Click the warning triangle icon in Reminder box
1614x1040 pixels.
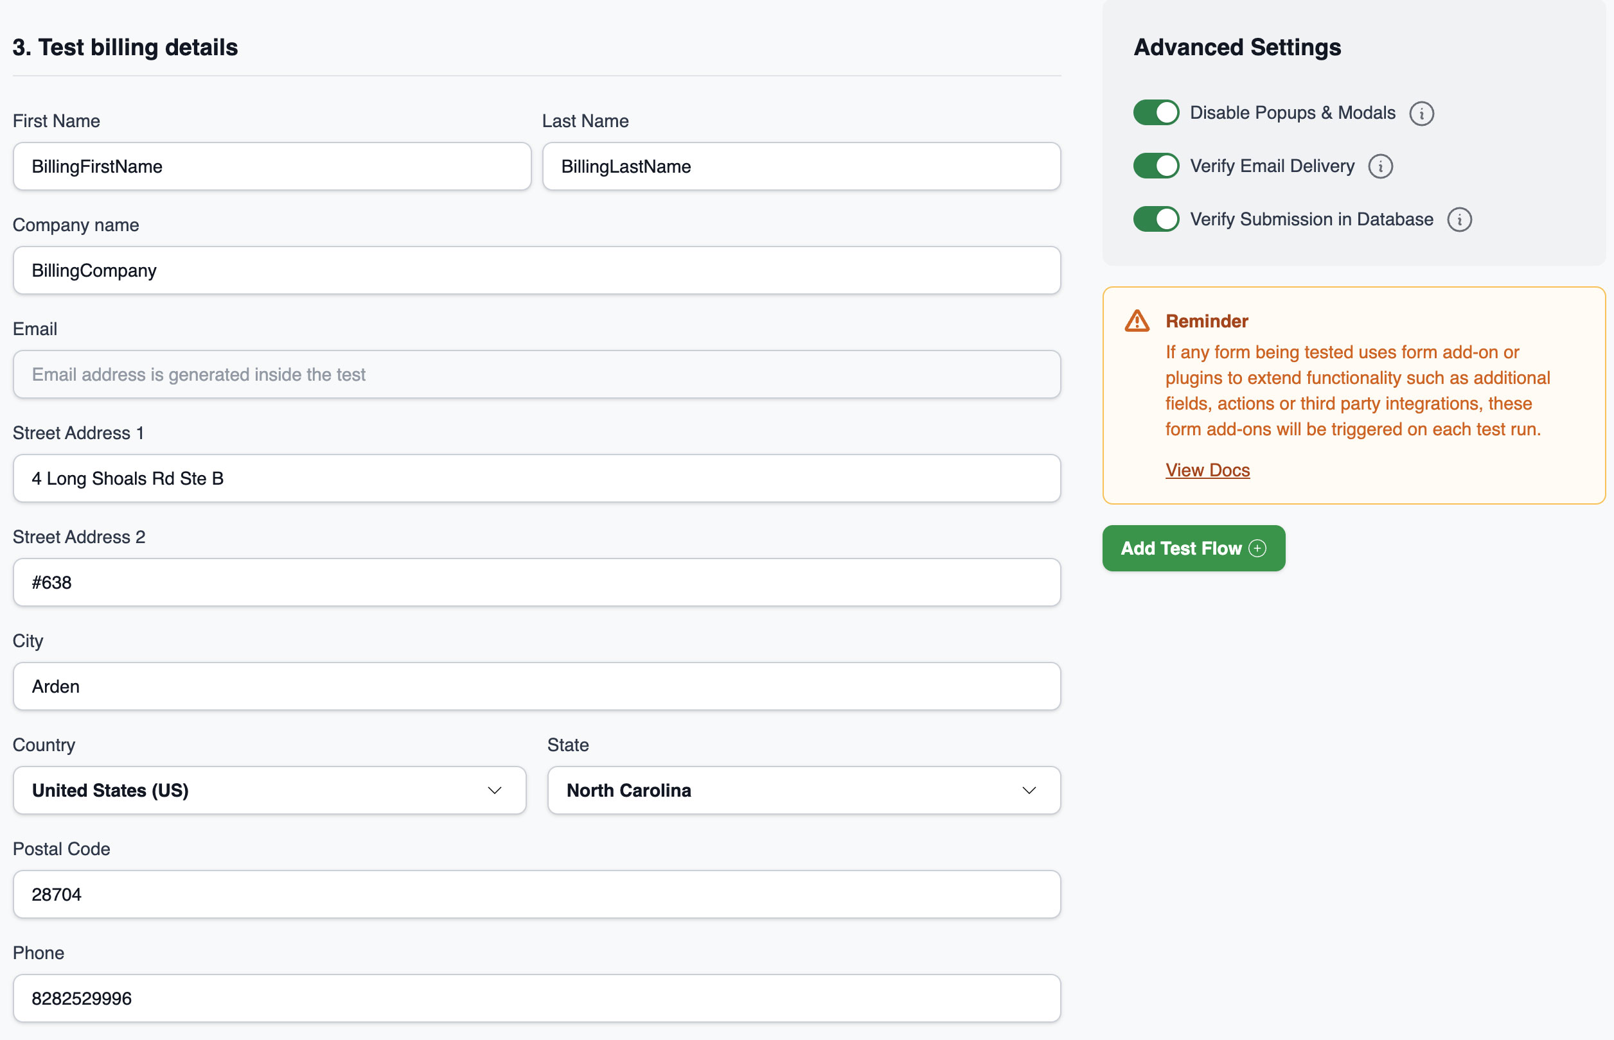(x=1137, y=322)
